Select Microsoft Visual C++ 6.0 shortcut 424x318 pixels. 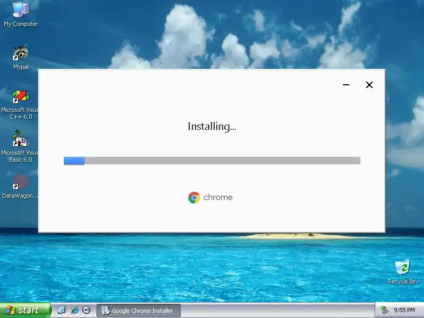[x=20, y=105]
